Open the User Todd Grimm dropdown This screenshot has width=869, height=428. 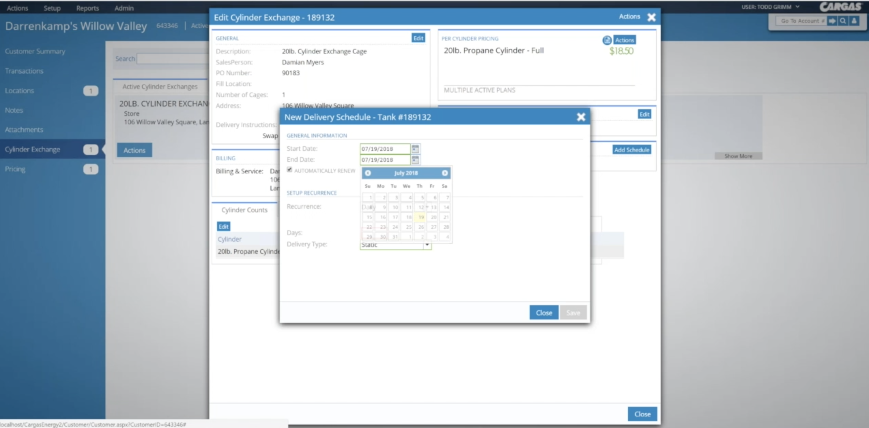coord(770,7)
